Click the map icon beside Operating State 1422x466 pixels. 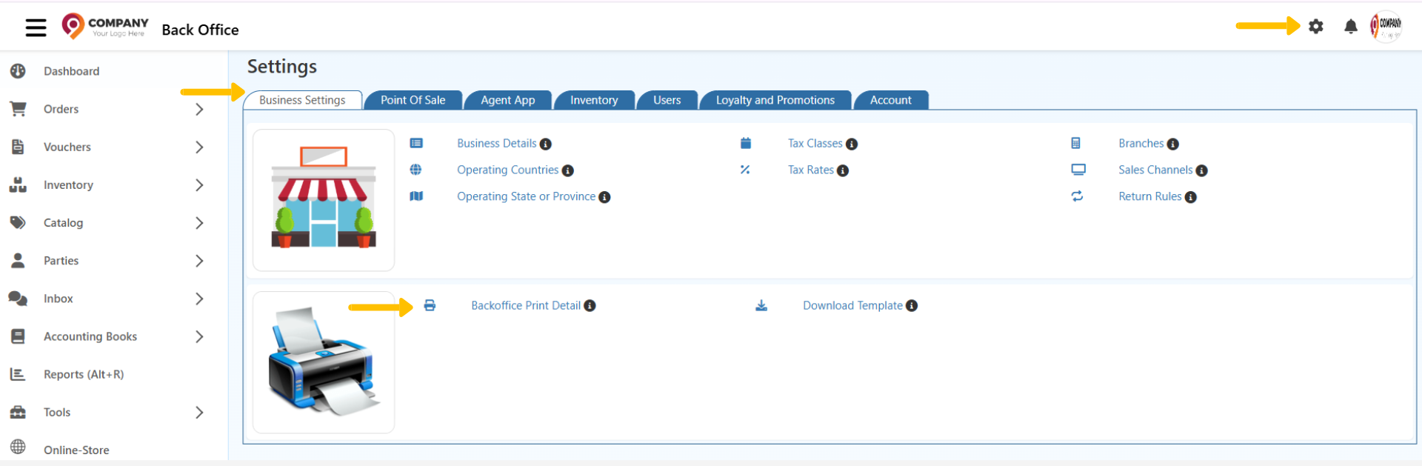click(416, 196)
